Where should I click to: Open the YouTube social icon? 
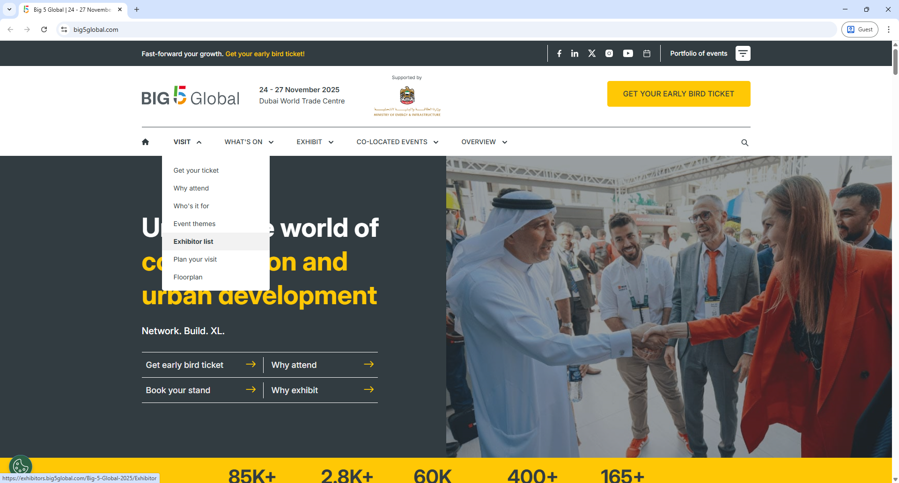(x=627, y=53)
